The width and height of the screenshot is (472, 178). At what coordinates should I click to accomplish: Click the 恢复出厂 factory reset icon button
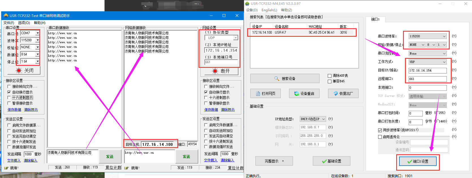coord(343,94)
